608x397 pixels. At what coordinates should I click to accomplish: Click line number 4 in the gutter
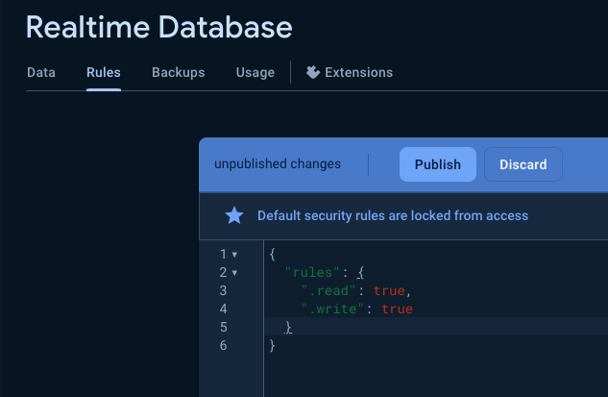point(224,309)
